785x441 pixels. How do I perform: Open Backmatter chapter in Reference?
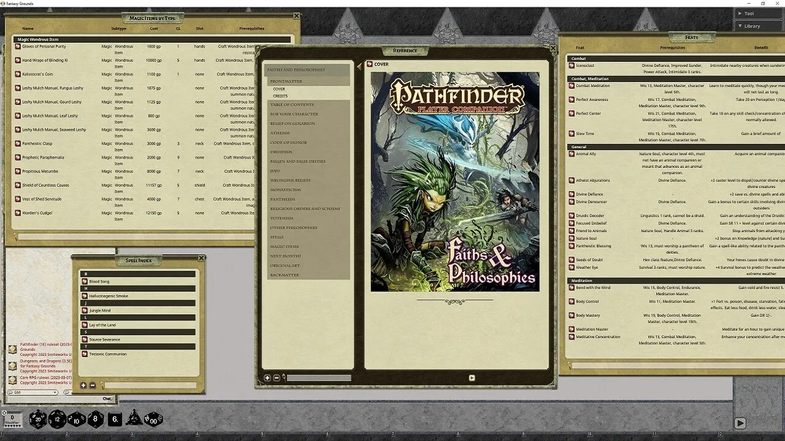click(285, 275)
